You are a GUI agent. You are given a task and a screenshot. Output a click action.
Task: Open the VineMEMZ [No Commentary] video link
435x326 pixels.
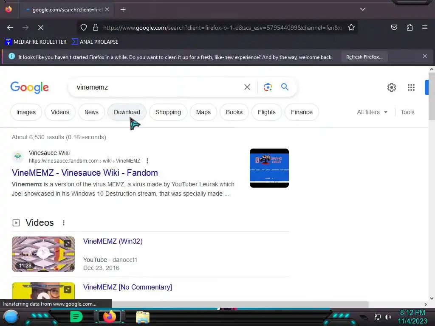point(127,287)
